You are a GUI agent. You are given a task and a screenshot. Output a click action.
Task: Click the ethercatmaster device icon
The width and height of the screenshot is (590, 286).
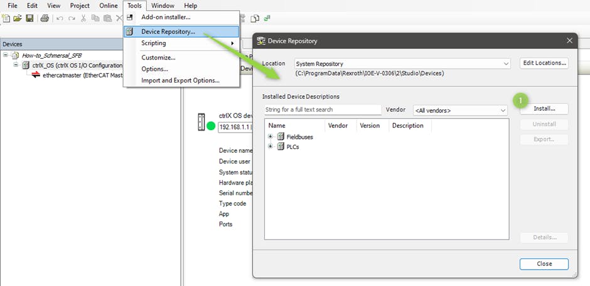36,75
